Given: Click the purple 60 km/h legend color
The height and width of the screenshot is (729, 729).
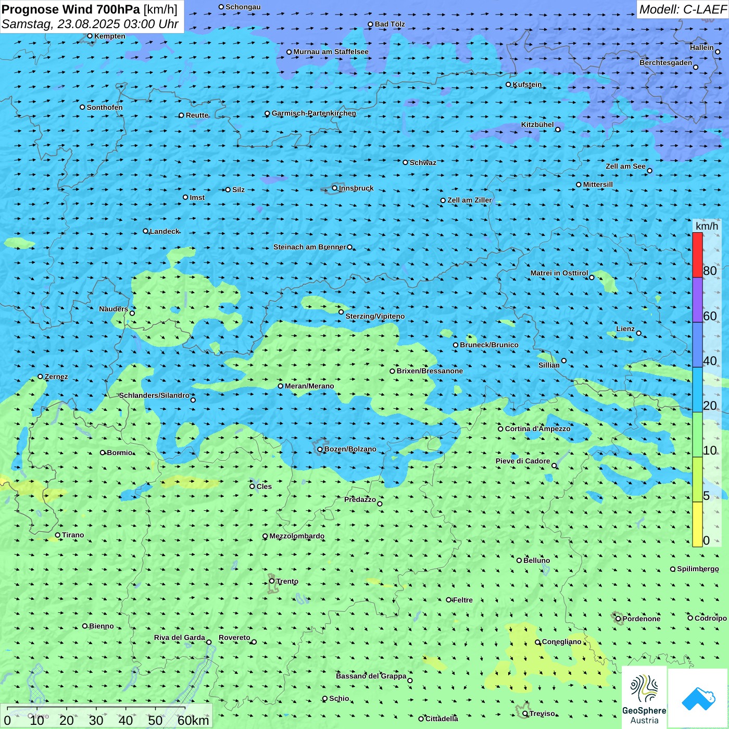Looking at the screenshot, I should pyautogui.click(x=697, y=300).
